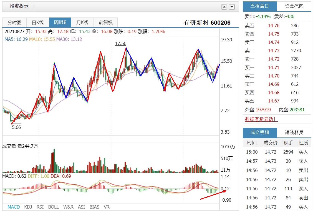Switch to 短线精灵 tab

point(294,132)
